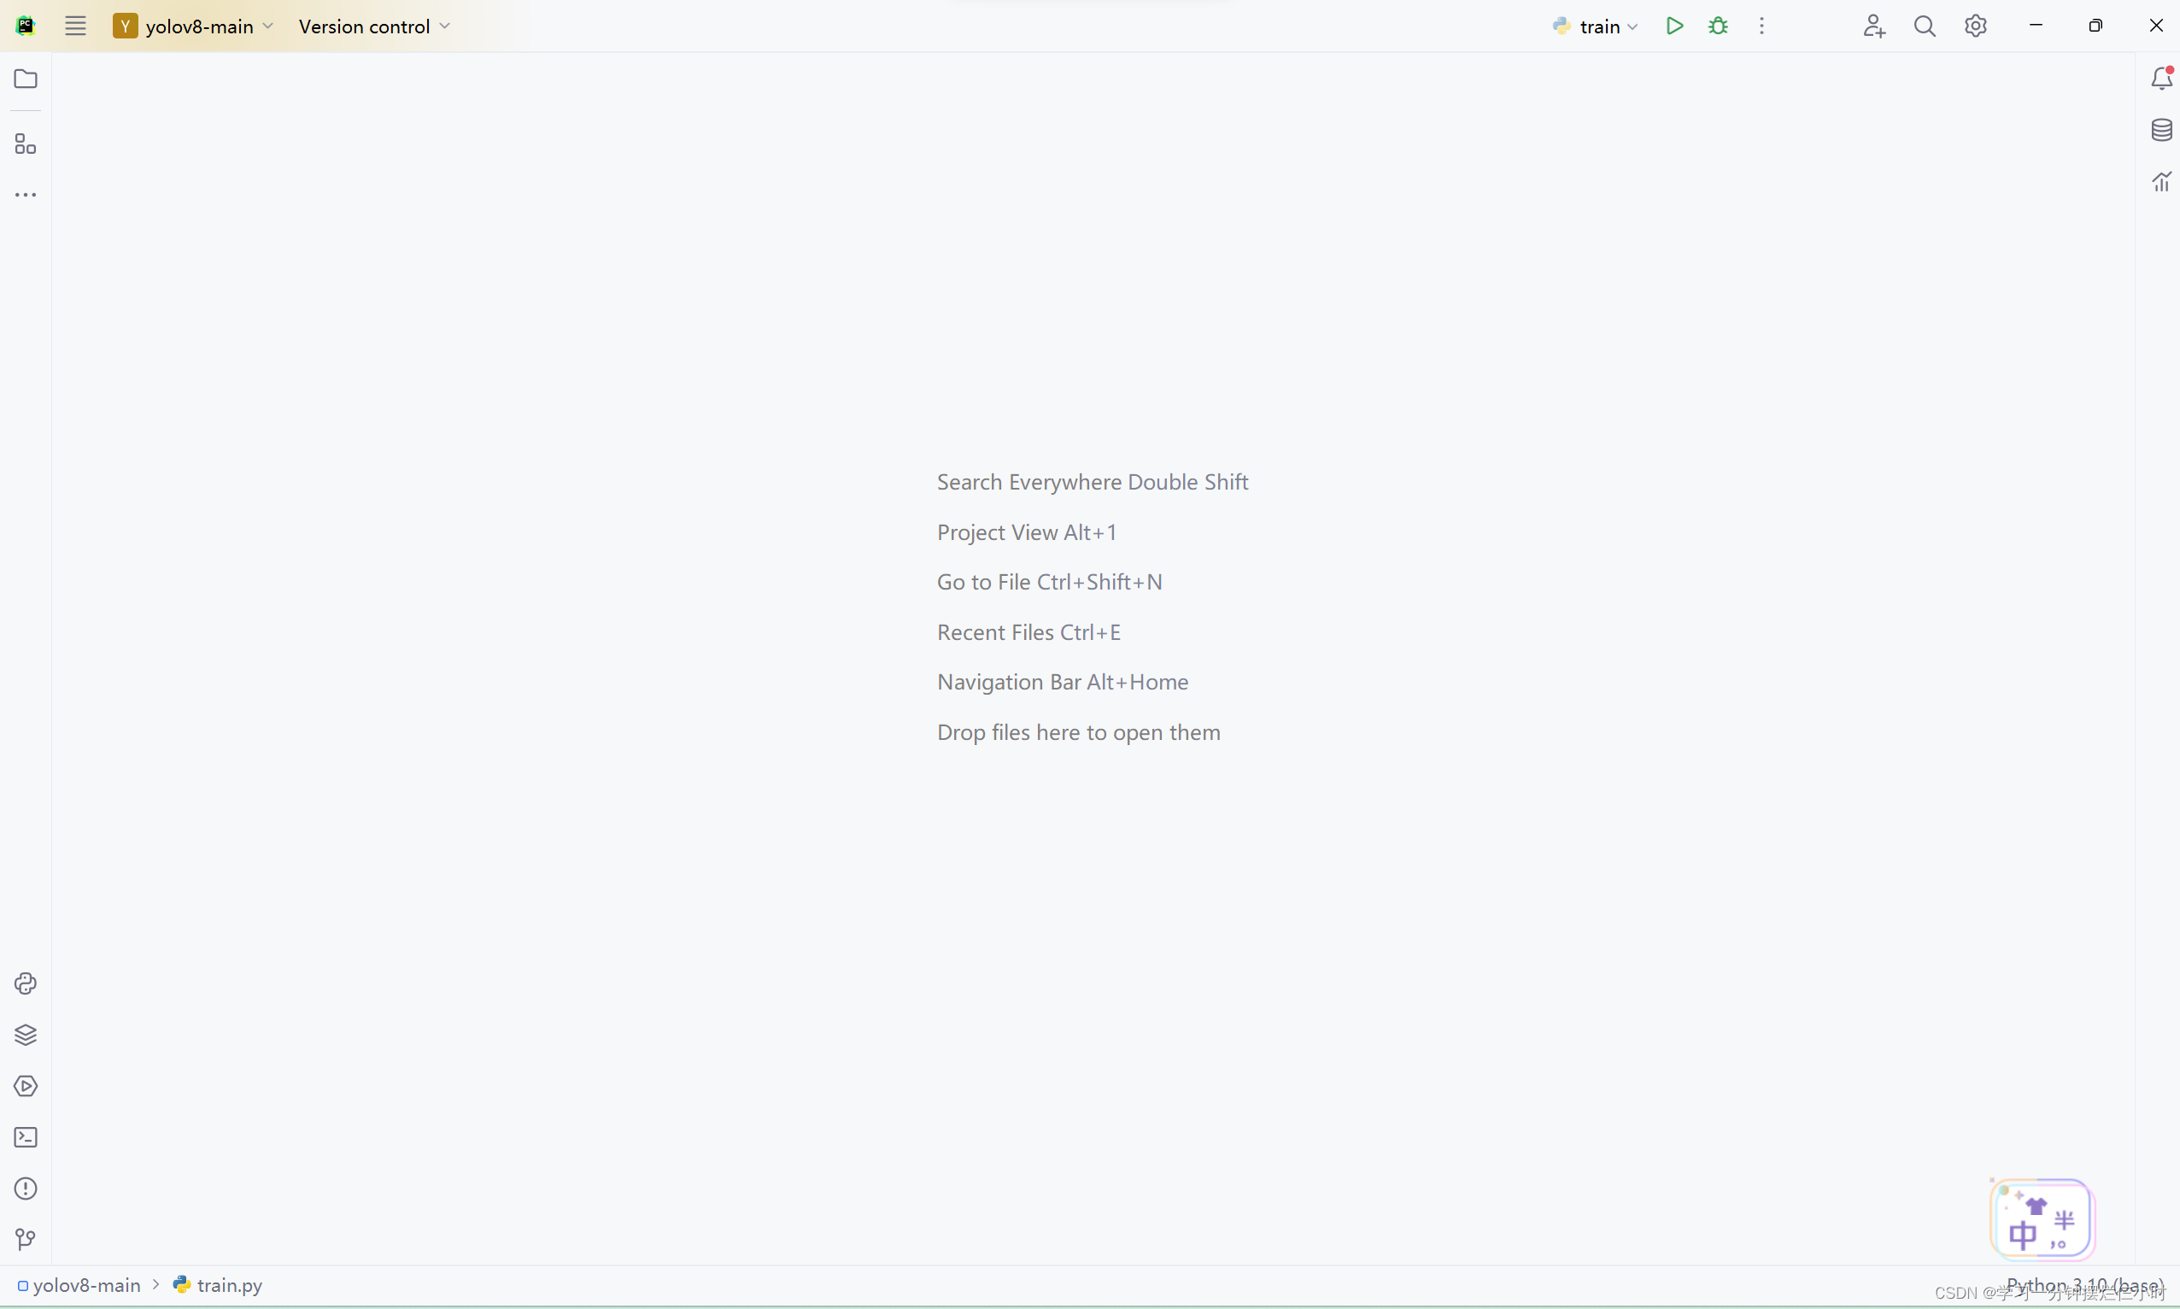This screenshot has height=1309, width=2180.
Task: Open the Python Packages layers icon
Action: (x=26, y=1035)
